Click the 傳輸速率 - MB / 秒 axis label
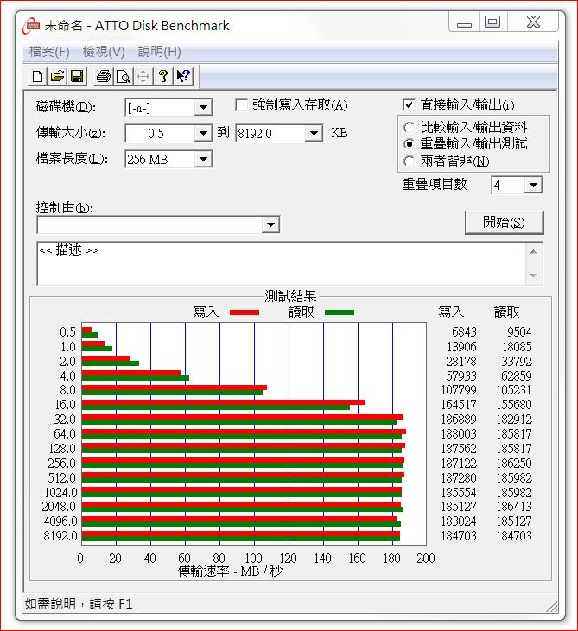578x631 pixels. pos(231,571)
